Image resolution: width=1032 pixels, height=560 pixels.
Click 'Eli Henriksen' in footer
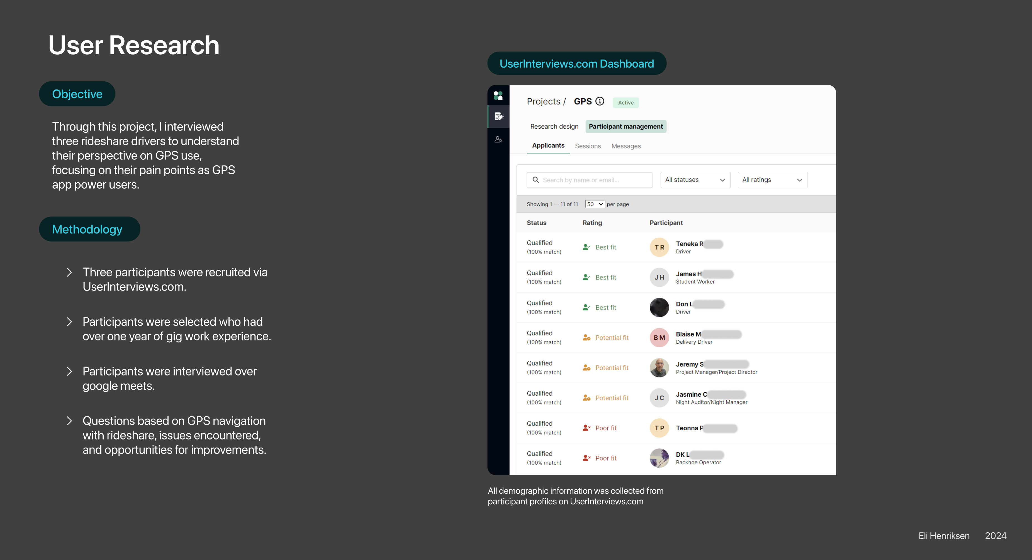coord(944,536)
